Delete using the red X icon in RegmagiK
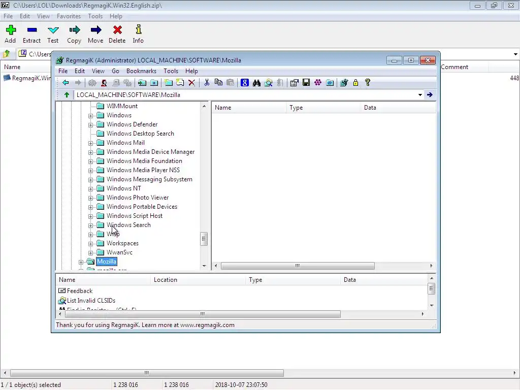 tap(191, 83)
